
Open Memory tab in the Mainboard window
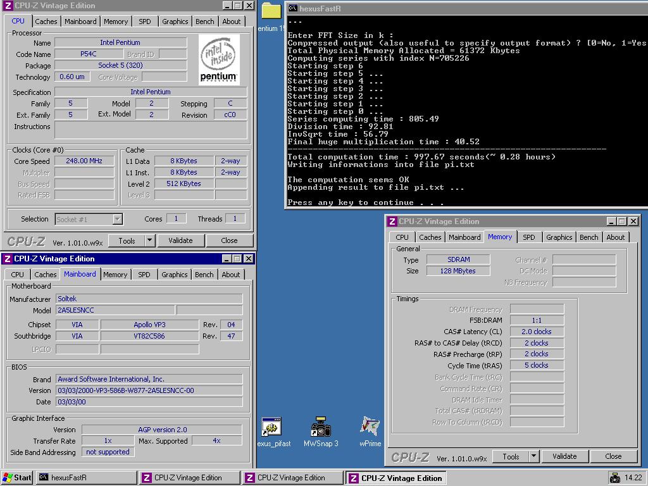pyautogui.click(x=115, y=275)
